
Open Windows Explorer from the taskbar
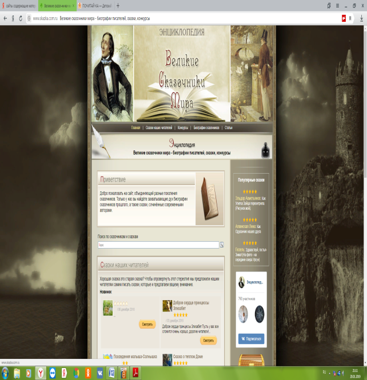click(17, 374)
